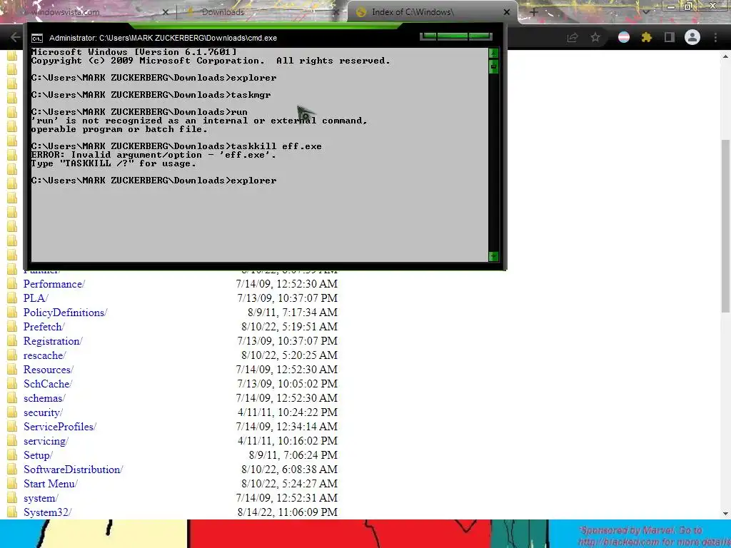Open the tab search dropdown arrow
This screenshot has height=548, width=731.
point(646,12)
